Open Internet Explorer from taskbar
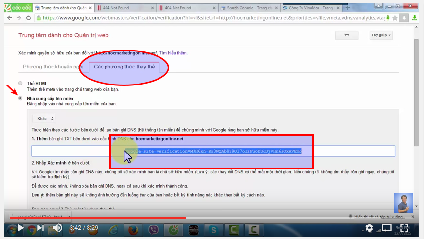This screenshot has width=424, height=239. [x=113, y=230]
